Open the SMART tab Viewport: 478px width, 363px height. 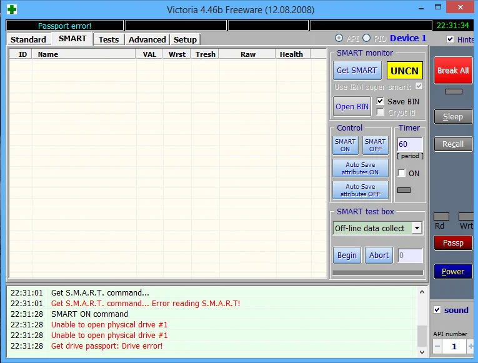tap(72, 39)
